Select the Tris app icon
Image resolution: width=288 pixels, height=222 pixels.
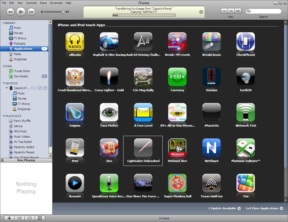coord(246,183)
